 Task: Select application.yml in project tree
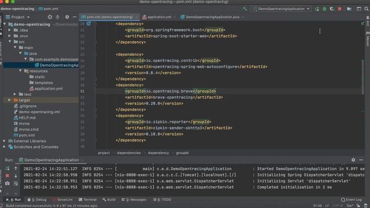(x=46, y=88)
